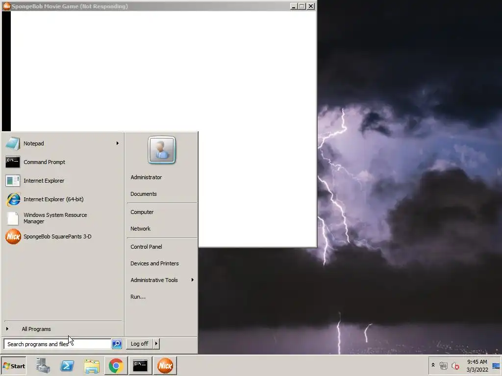Screen dimensions: 502x376
Task: Expand All Programs list
Action: 63,329
